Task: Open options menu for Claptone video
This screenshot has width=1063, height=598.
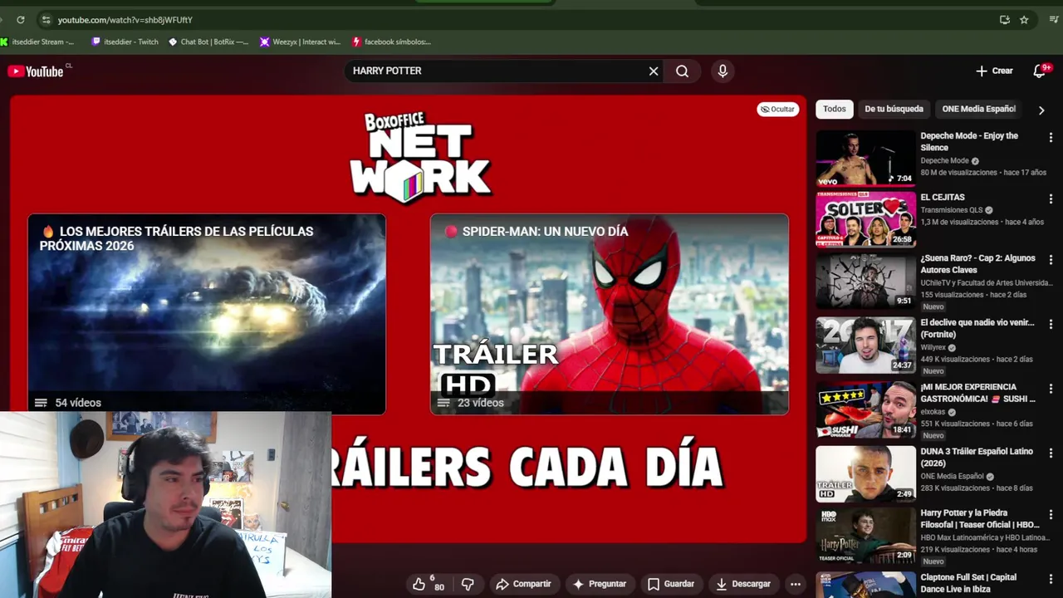Action: coord(1051,579)
